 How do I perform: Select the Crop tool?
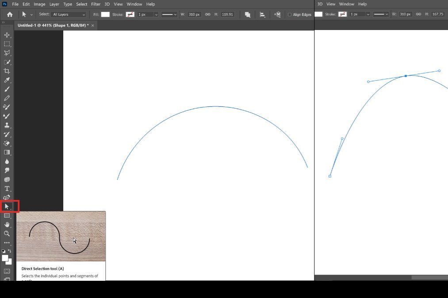click(x=7, y=71)
